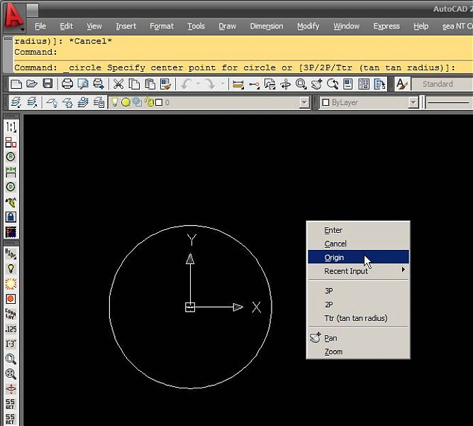Open the Dimension menu
Viewport: 473px width, 426px height.
[267, 26]
